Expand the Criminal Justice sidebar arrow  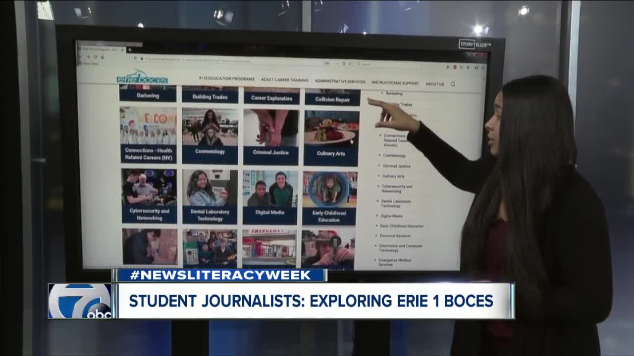(379, 166)
